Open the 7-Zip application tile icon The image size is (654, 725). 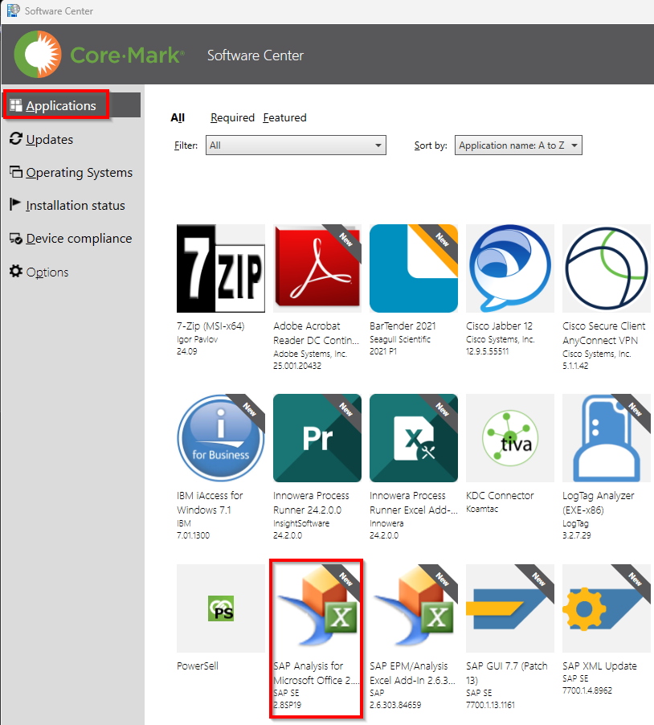pyautogui.click(x=221, y=268)
